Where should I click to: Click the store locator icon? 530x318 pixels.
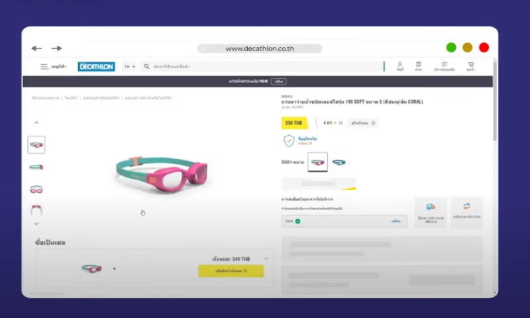(x=419, y=64)
